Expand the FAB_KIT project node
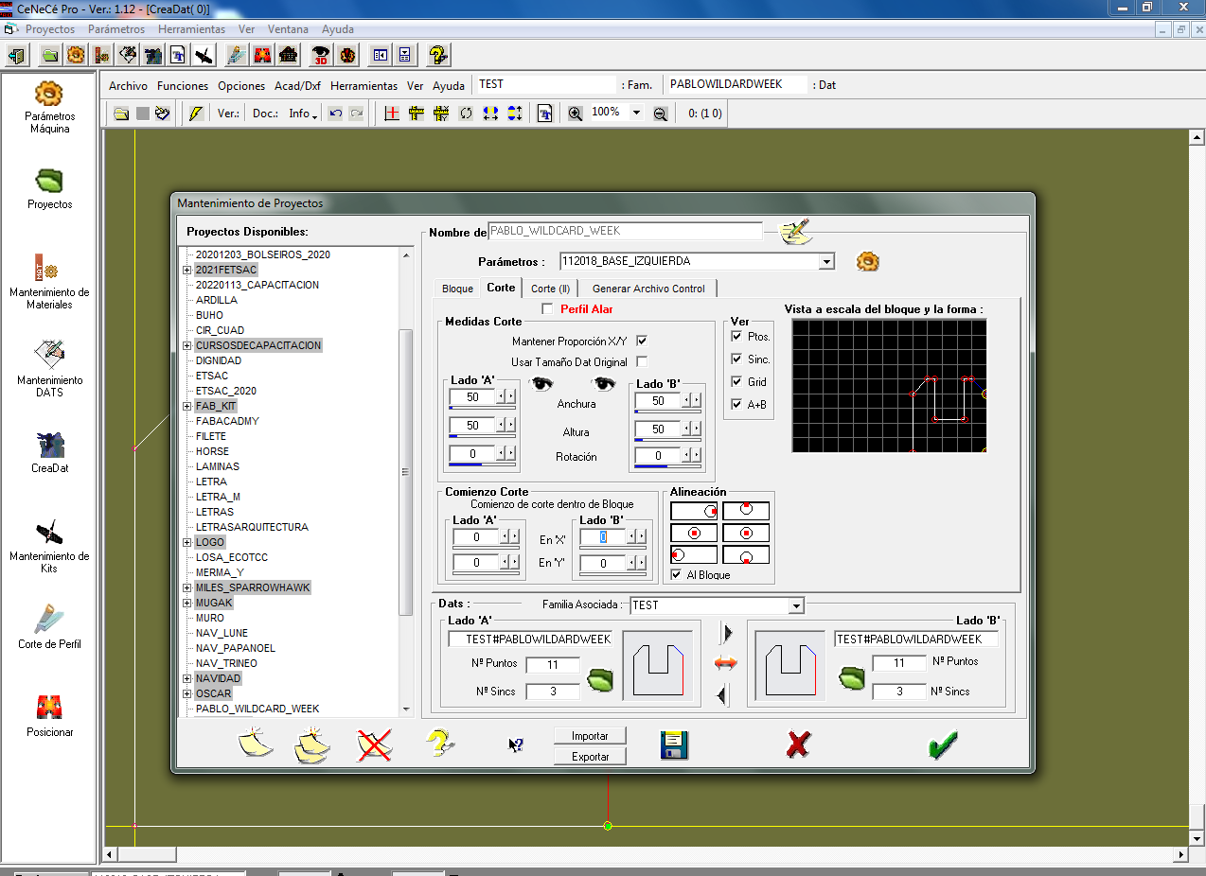This screenshot has height=876, width=1206. point(187,406)
